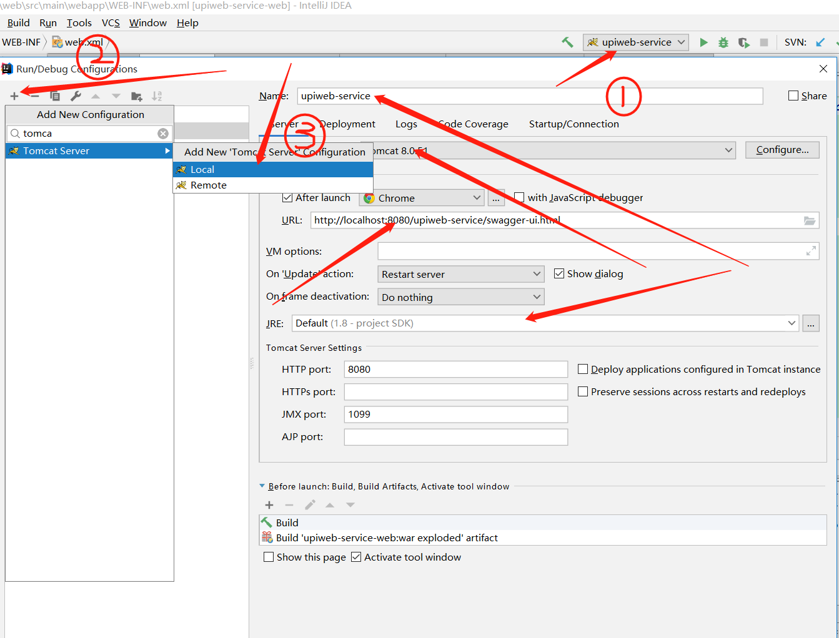Sort configurations alphabetically icon

157,96
